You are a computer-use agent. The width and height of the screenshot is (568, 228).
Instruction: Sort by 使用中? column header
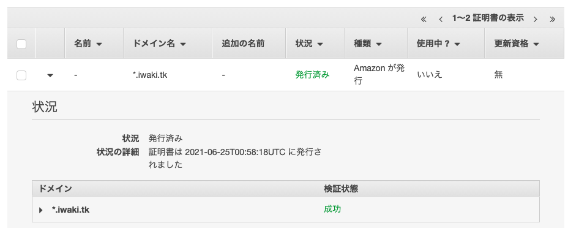pyautogui.click(x=438, y=44)
